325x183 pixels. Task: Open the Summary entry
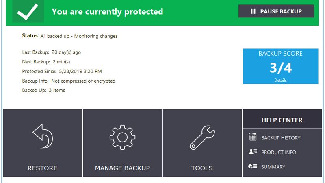click(x=273, y=167)
